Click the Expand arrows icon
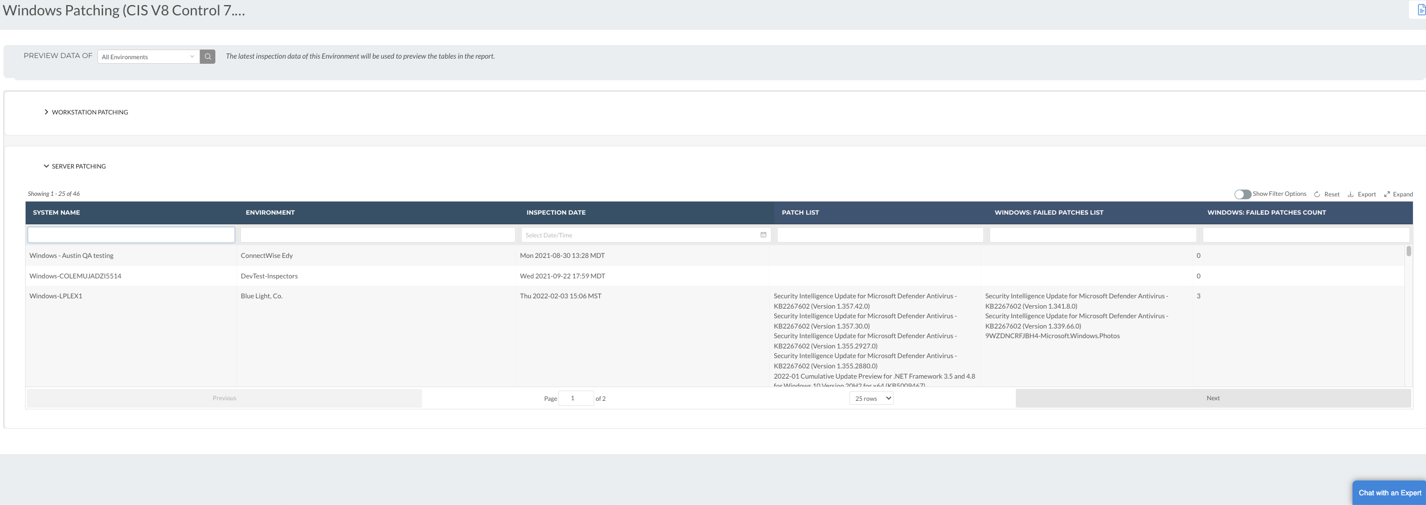Viewport: 1426px width, 505px height. pos(1387,194)
